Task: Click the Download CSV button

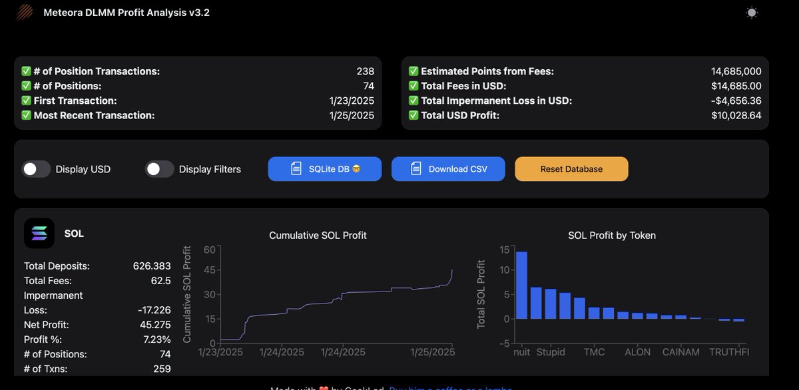Action: [448, 169]
